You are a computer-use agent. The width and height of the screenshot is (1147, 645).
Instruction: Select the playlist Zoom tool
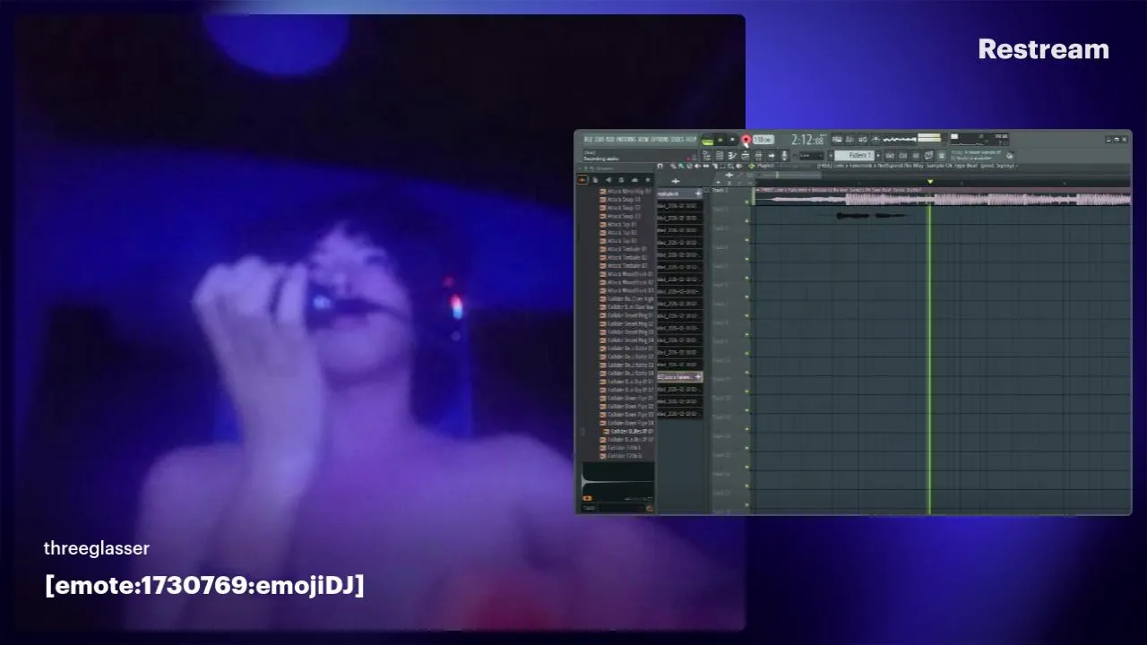click(730, 166)
